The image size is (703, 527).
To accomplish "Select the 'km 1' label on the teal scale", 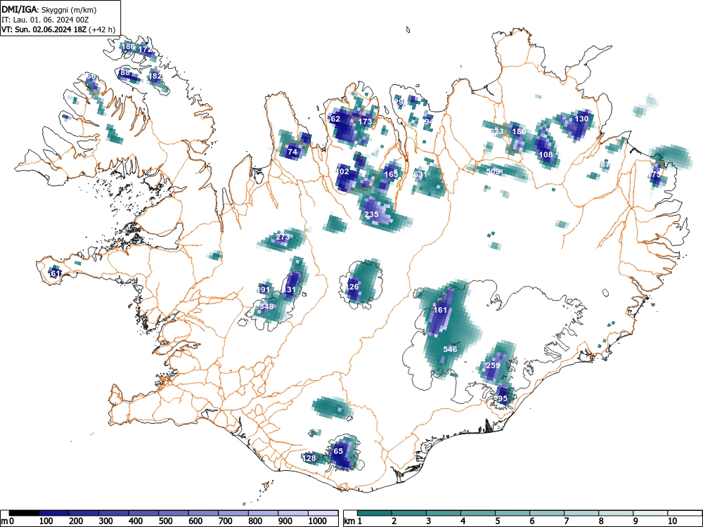I will (x=353, y=521).
